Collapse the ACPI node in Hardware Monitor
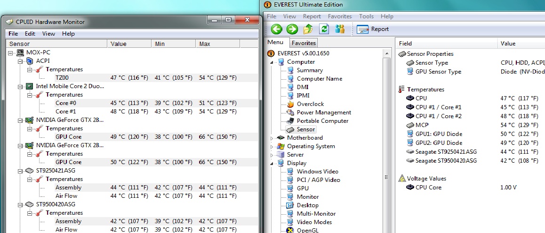This screenshot has height=233, width=545. coord(20,61)
